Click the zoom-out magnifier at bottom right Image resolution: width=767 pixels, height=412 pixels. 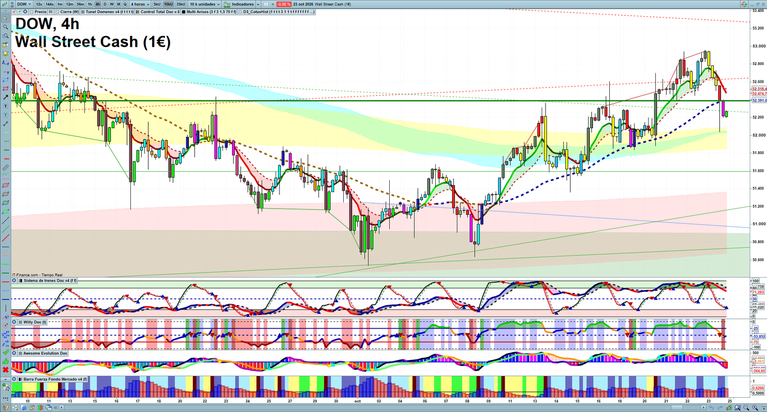[x=746, y=408]
